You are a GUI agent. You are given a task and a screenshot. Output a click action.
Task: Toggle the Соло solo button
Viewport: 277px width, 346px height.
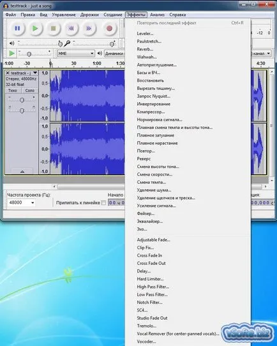coord(29,91)
